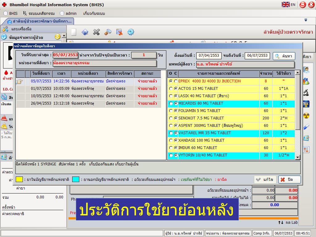This screenshot has height=237, width=316.
Task: Click the gray X delete toolbar icon
Action: [x=97, y=32]
